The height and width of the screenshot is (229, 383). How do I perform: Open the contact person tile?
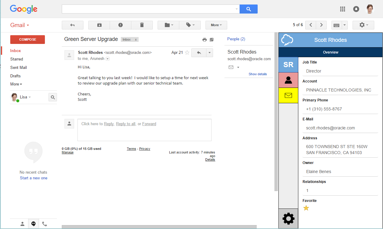point(288,80)
